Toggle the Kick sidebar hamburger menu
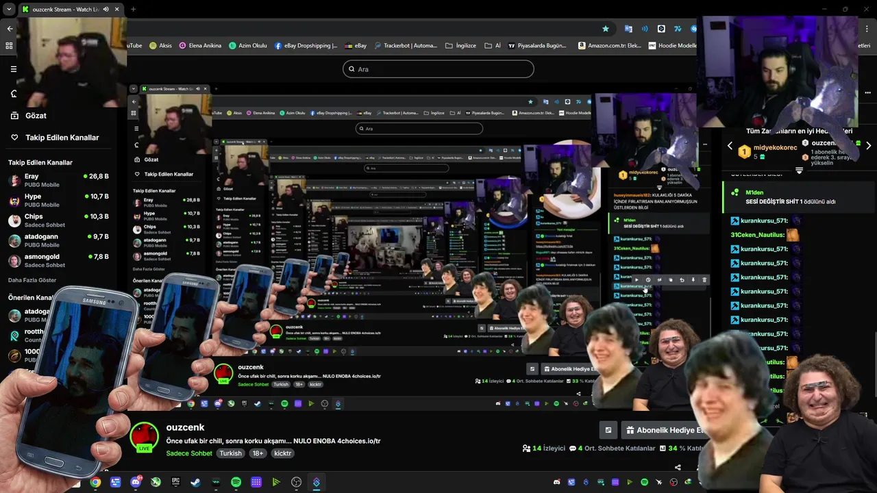Viewport: 877px width, 493px height. click(x=13, y=69)
